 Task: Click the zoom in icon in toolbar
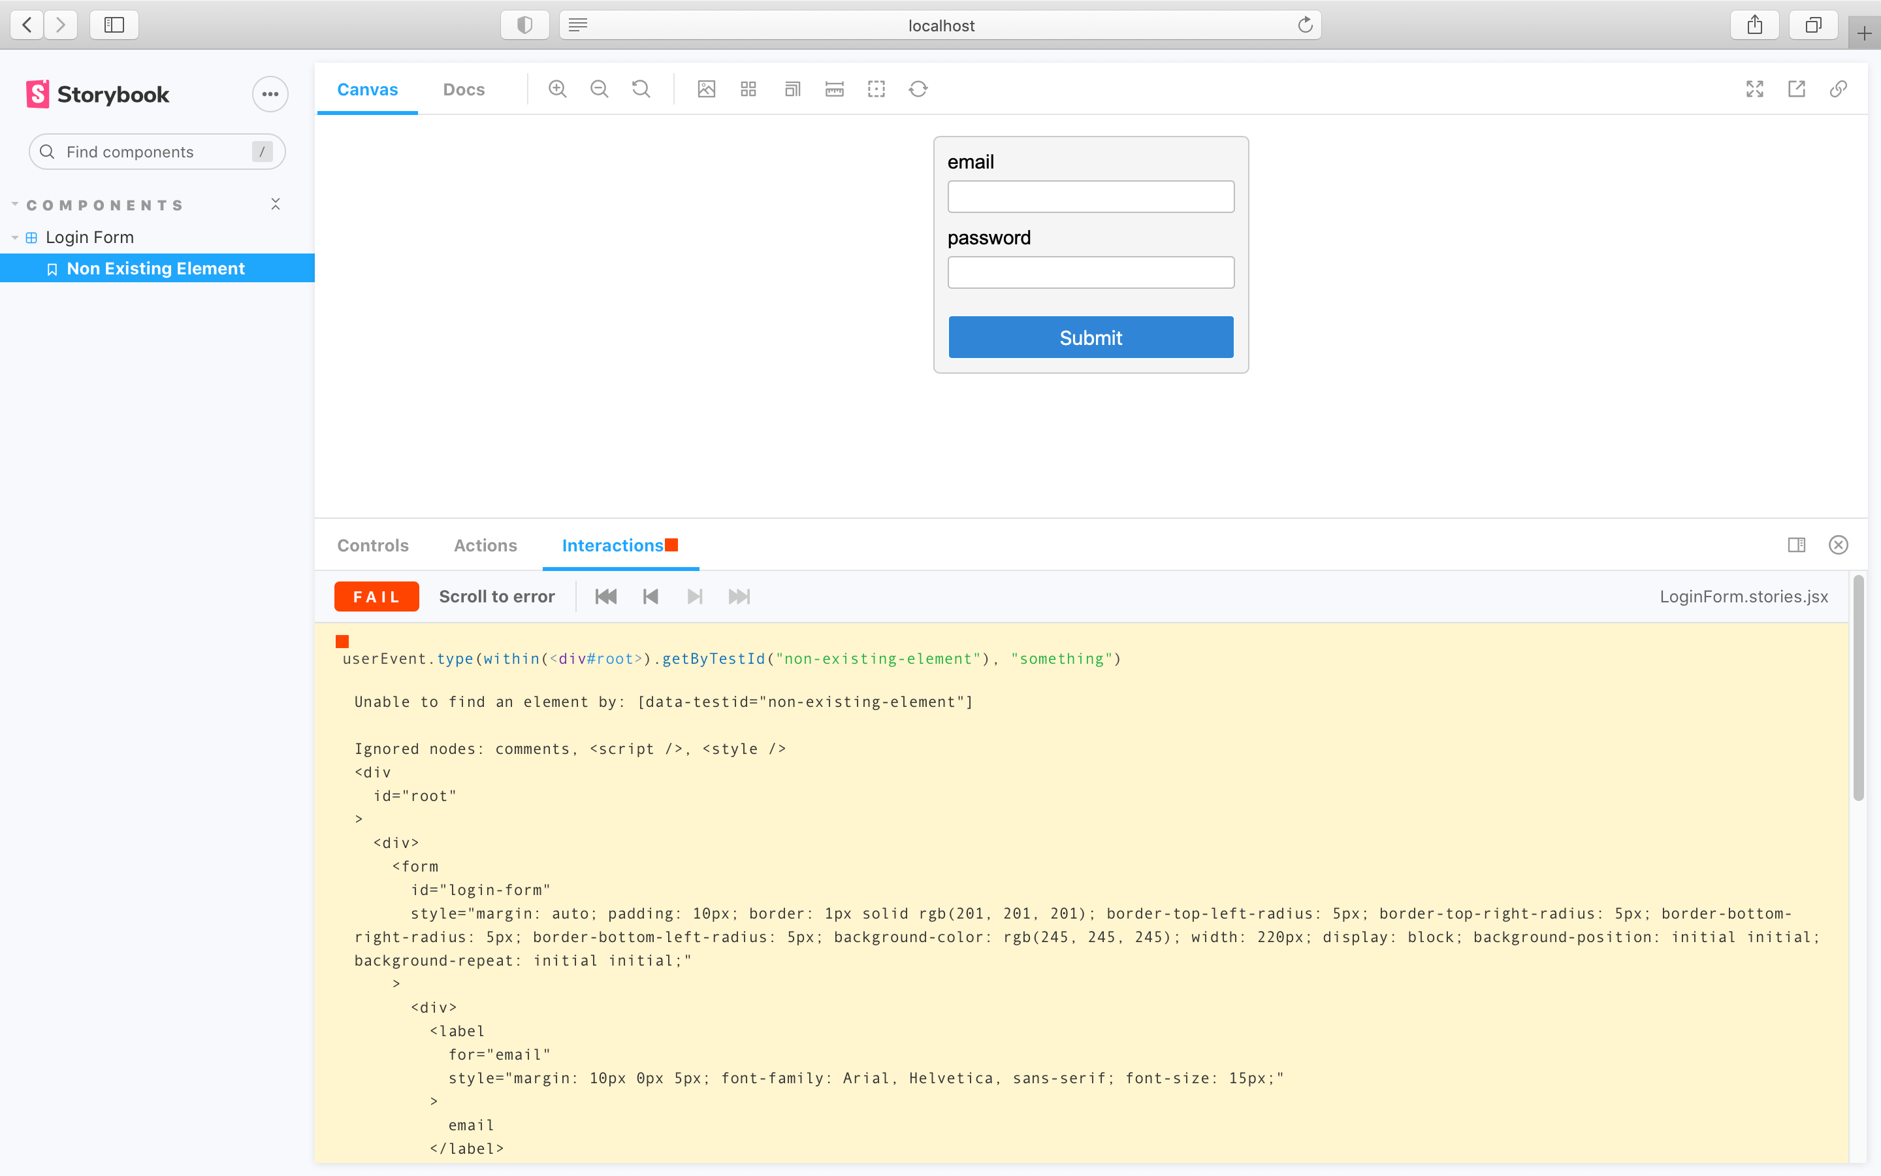[x=558, y=88]
